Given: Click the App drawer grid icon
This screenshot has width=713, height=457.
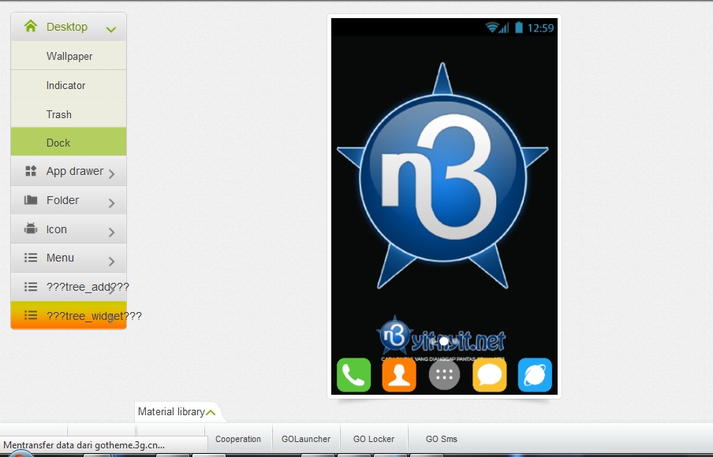Looking at the screenshot, I should (31, 171).
